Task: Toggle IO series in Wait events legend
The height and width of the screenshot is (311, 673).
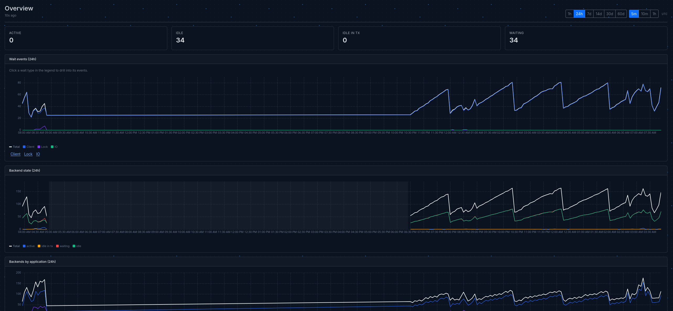Action: pyautogui.click(x=54, y=147)
